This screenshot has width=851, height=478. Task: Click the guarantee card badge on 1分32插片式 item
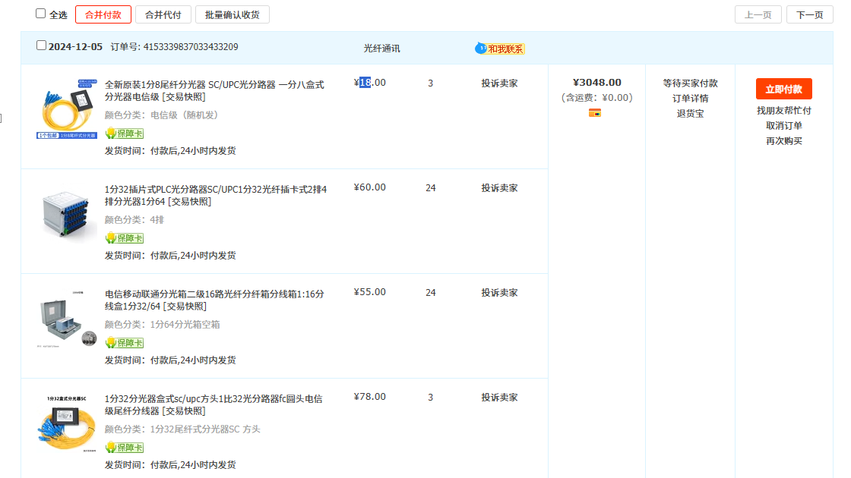124,238
